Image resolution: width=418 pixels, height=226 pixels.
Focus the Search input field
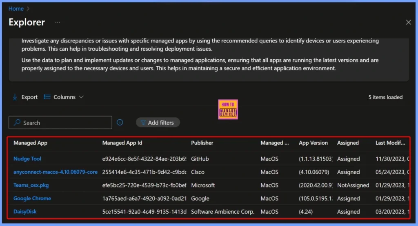[60, 123]
